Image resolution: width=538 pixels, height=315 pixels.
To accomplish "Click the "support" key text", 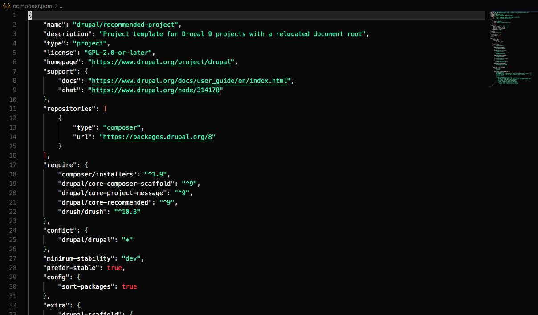I will click(x=60, y=71).
